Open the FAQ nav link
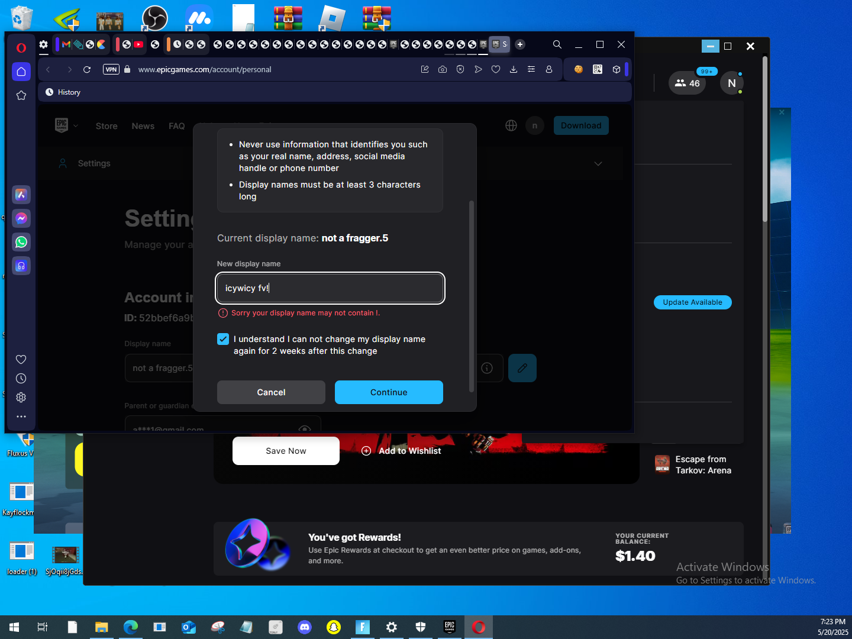Screen dimensions: 852x639 pyautogui.click(x=176, y=126)
